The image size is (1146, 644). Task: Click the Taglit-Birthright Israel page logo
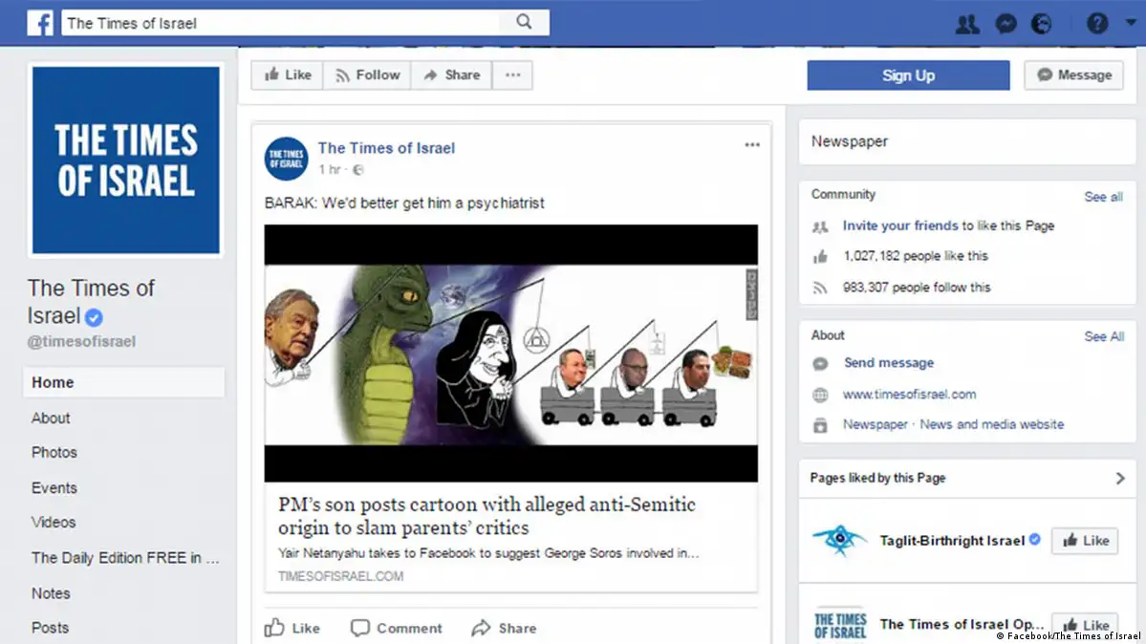840,541
